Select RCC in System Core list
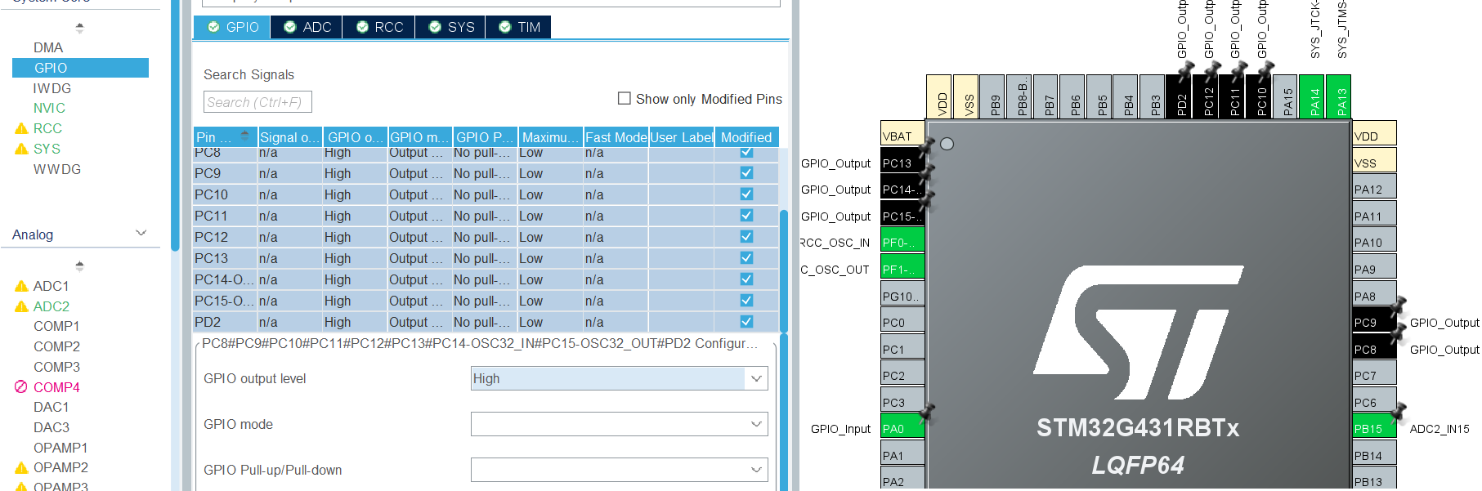Viewport: 1482px width, 491px height. [x=47, y=128]
